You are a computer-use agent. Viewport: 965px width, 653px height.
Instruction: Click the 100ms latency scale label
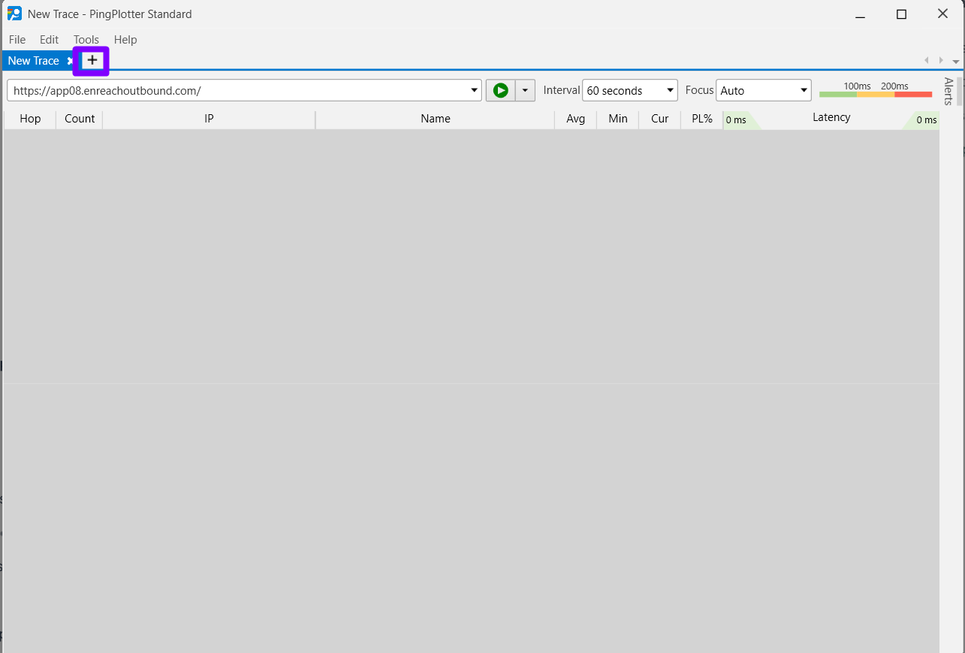point(857,86)
